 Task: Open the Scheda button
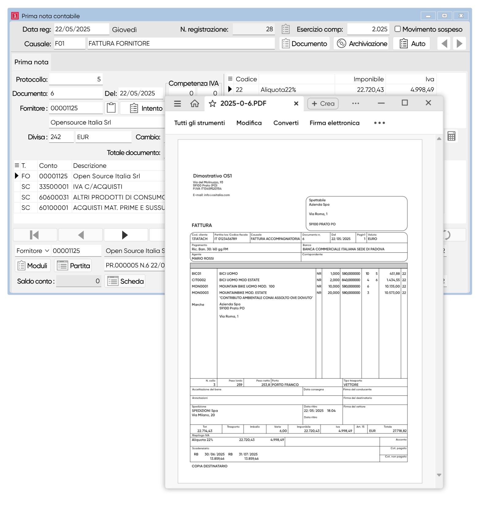[125, 281]
